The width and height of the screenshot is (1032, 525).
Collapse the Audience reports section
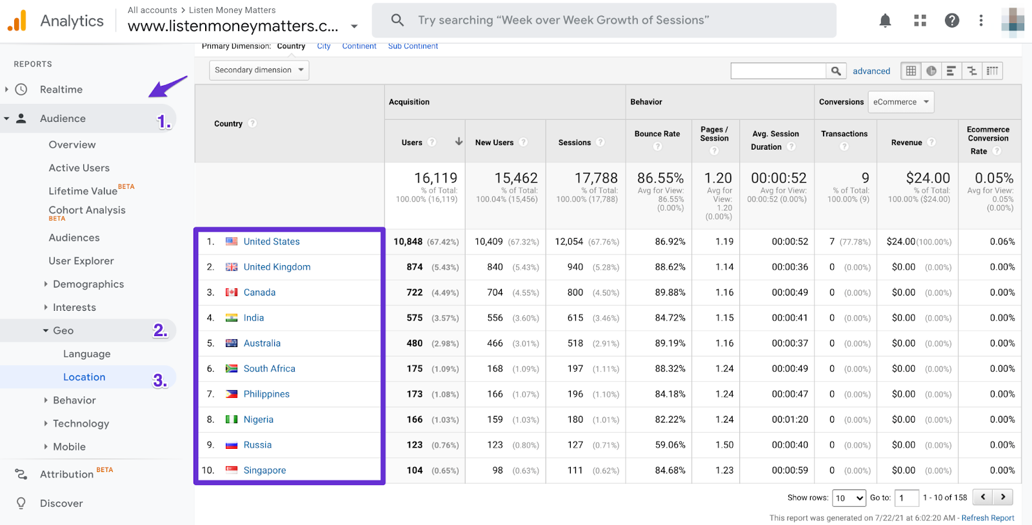pos(6,118)
